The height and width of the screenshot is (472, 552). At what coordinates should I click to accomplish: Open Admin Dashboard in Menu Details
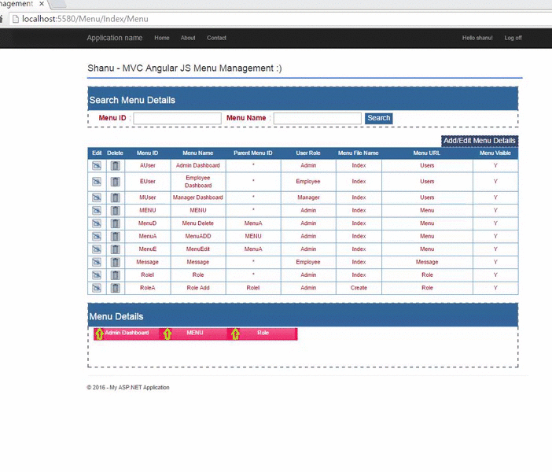(127, 333)
